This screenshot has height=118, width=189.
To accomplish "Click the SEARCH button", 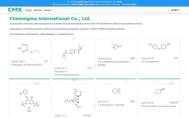I will (175, 10).
